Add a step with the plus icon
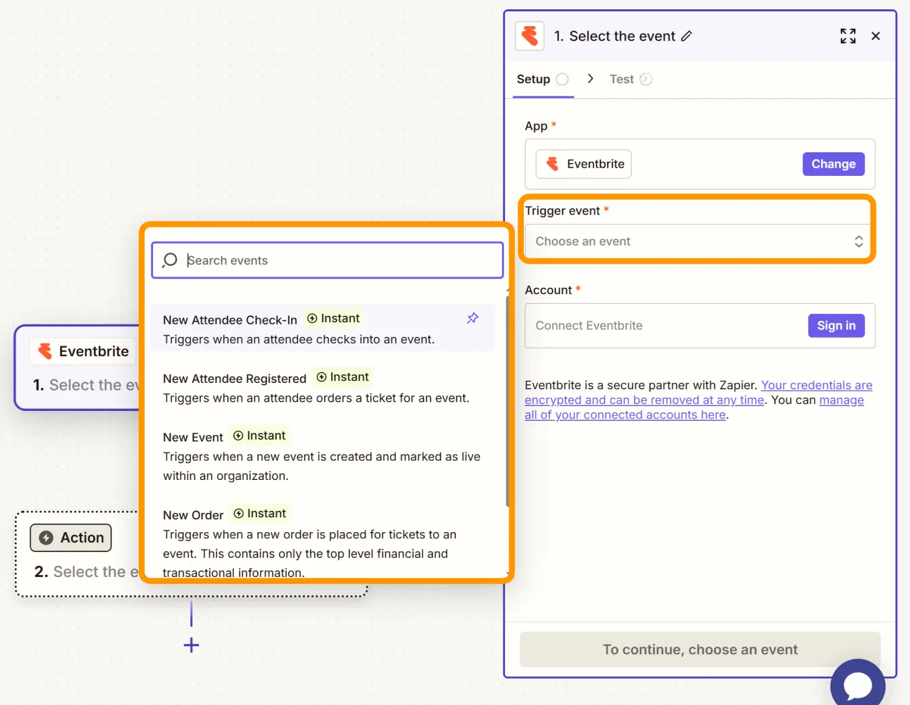 point(192,645)
